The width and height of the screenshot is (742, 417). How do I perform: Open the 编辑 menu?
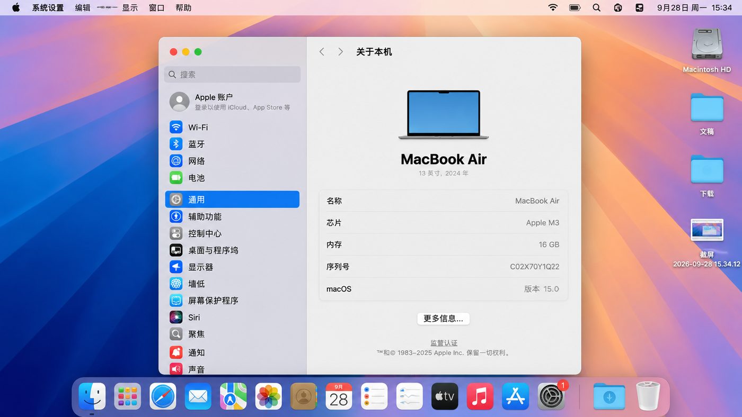click(83, 7)
